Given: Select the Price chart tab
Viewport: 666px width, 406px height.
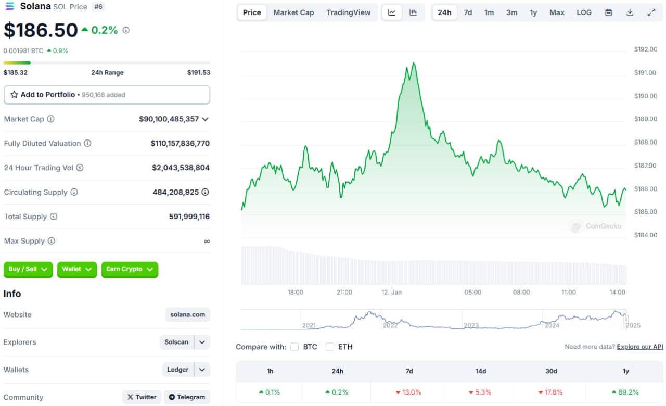Looking at the screenshot, I should tap(252, 12).
